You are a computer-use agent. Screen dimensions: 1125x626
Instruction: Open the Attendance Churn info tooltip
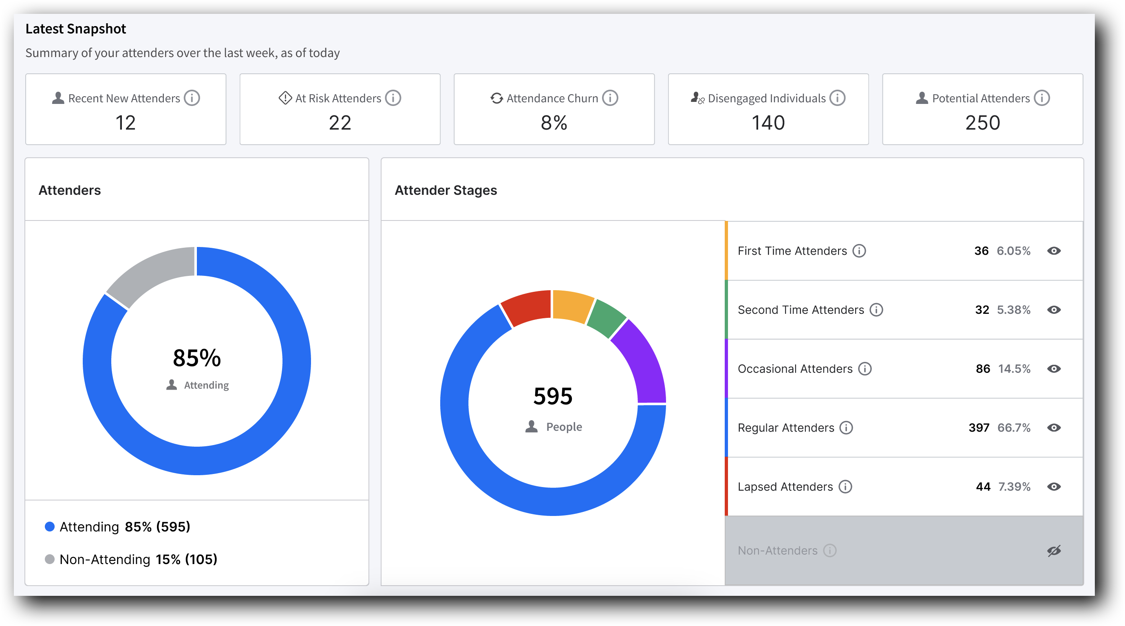coord(610,98)
